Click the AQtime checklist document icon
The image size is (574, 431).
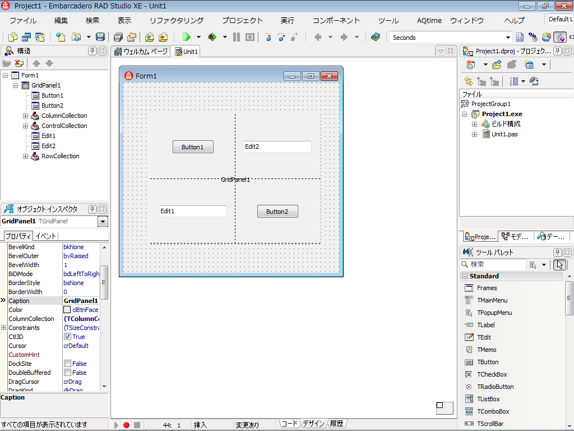coord(520,37)
